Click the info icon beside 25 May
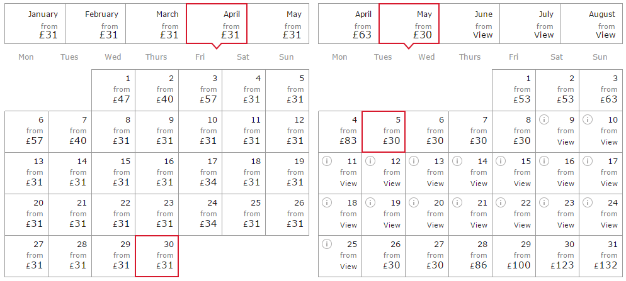The width and height of the screenshot is (626, 281). 327,244
